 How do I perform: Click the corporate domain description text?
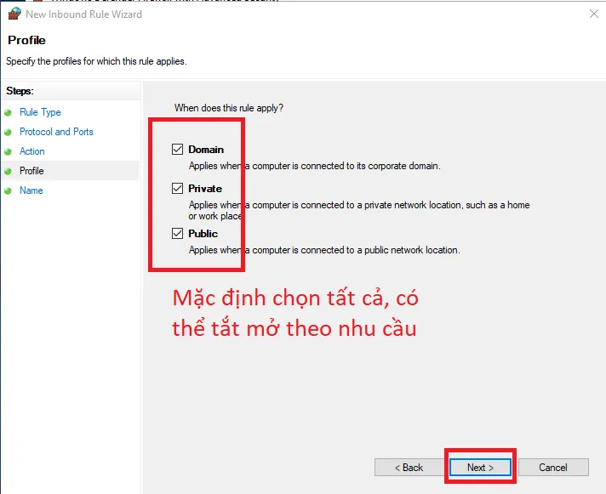coord(315,166)
